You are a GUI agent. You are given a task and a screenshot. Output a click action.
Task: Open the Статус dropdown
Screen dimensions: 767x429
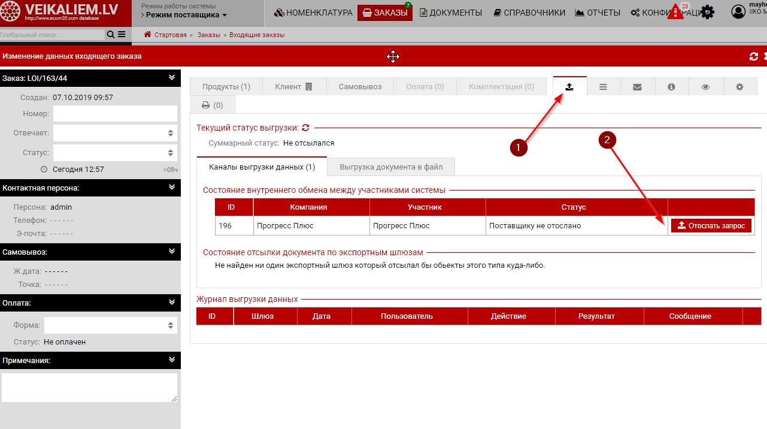click(115, 153)
